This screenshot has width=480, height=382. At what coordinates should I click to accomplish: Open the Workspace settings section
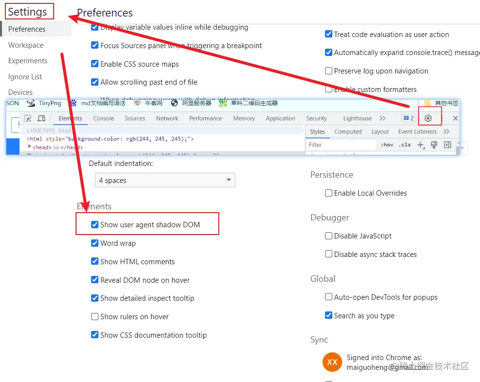tap(26, 45)
